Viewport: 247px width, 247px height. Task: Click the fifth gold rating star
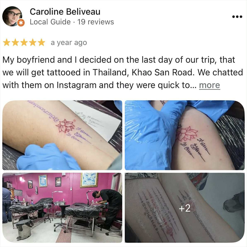pyautogui.click(x=41, y=43)
